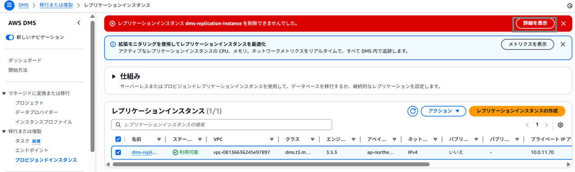Open エンドポイント in the sidebar
This screenshot has width=575, height=172.
[x=31, y=150]
